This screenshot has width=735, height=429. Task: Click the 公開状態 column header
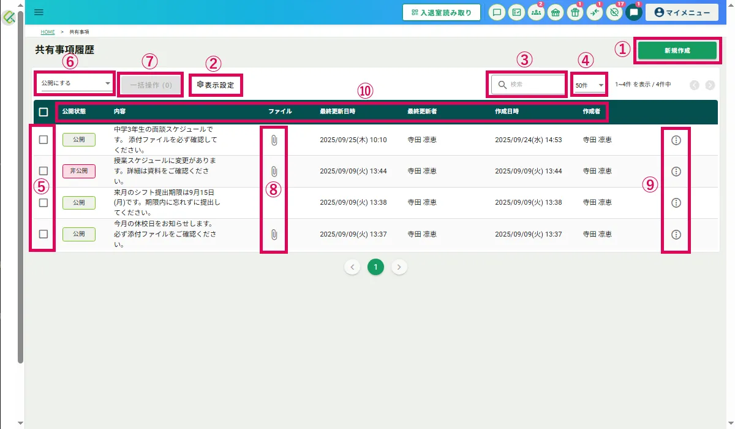[74, 112]
